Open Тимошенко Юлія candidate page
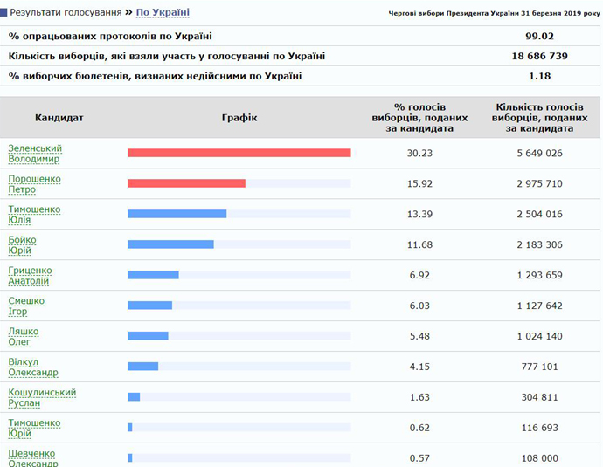The height and width of the screenshot is (467, 603). tap(35, 215)
